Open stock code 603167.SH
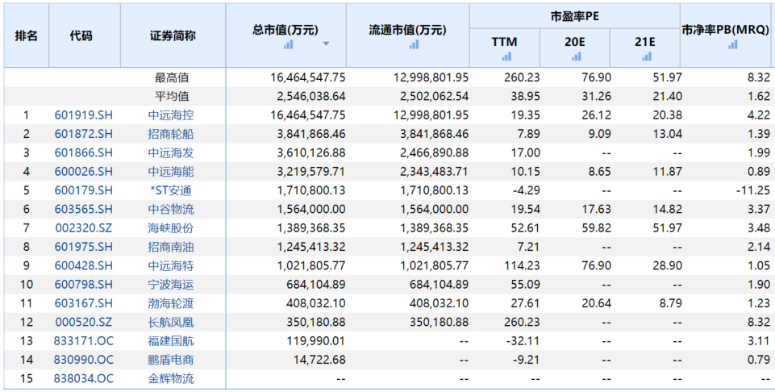Viewport: 775px width, 392px height. 84,303
